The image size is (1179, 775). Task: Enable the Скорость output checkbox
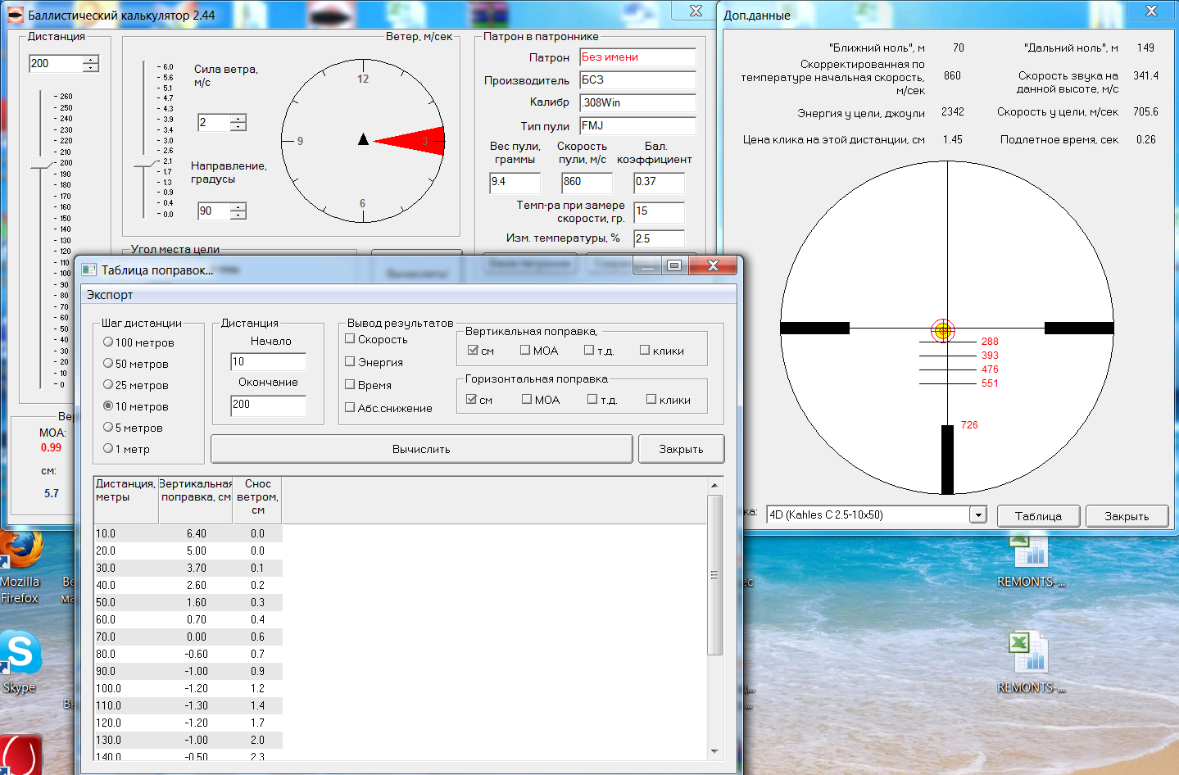(x=350, y=338)
